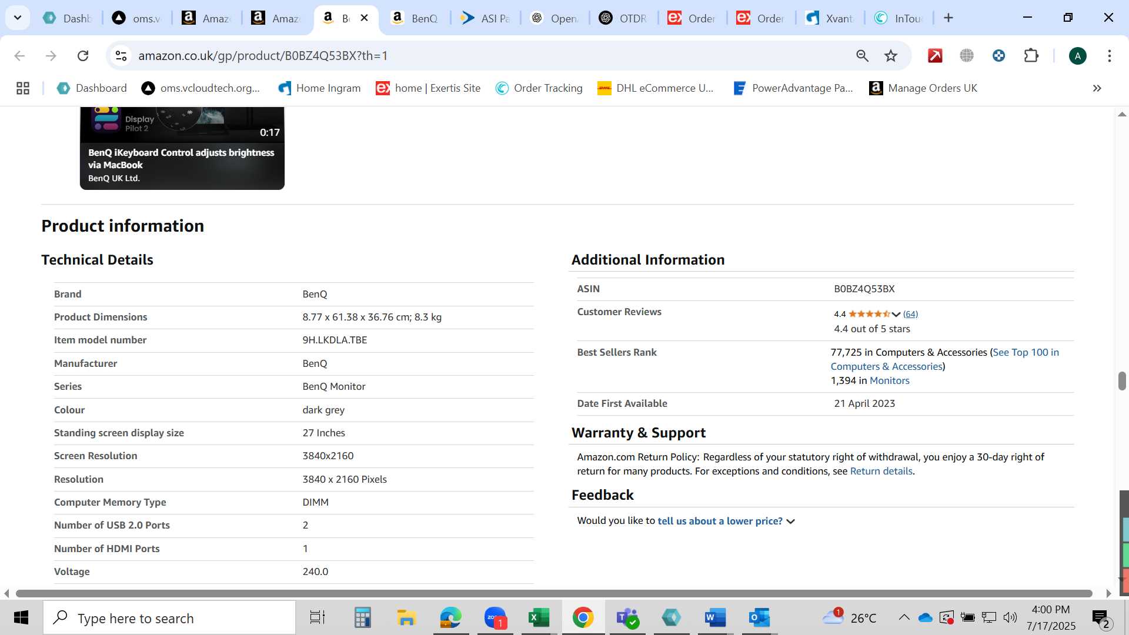
Task: Switch to the Dashboard browser tab
Action: click(x=68, y=18)
